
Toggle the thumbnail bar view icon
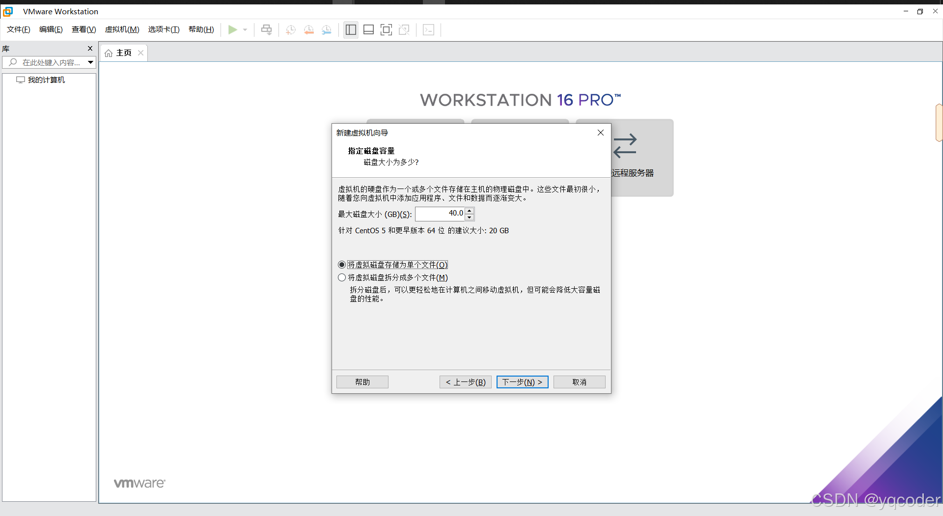click(x=368, y=30)
